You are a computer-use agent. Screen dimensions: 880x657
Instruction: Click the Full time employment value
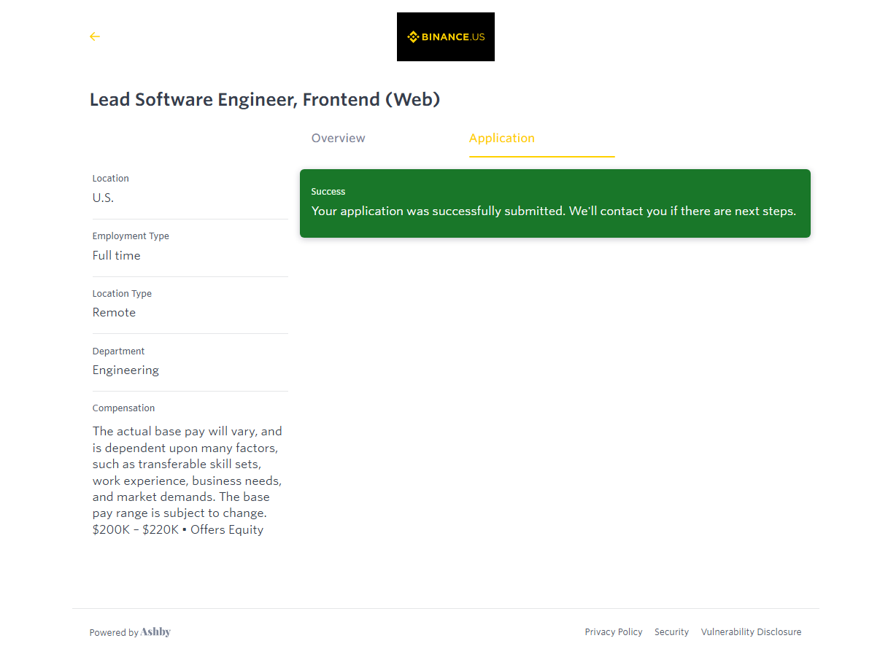(116, 256)
